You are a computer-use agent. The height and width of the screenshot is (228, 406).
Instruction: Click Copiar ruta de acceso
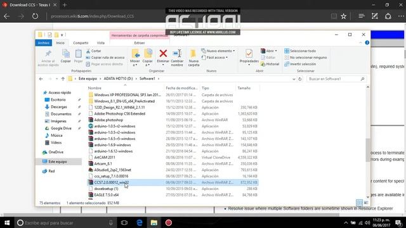(105, 58)
